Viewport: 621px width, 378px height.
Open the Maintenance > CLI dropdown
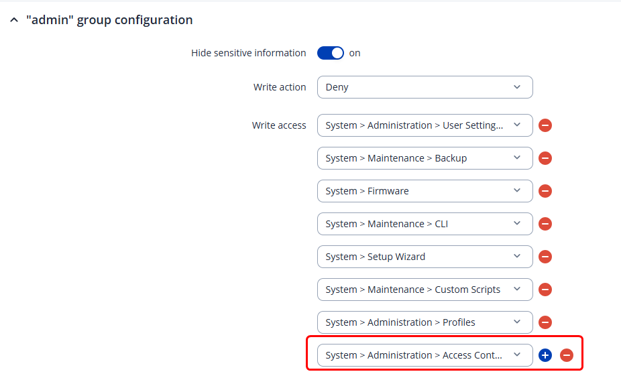click(x=425, y=224)
